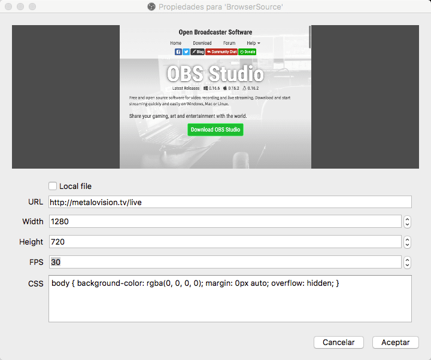Click Open Broadcaster Software heading in preview
The image size is (431, 360).
[x=215, y=32]
